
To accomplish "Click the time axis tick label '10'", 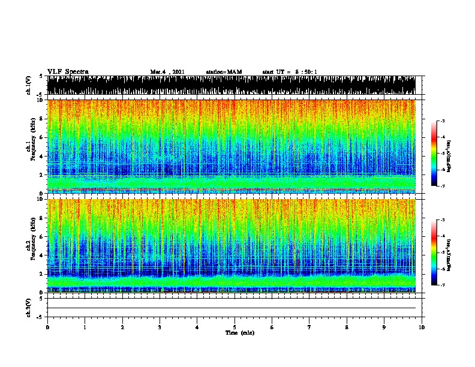I will coord(422,327).
